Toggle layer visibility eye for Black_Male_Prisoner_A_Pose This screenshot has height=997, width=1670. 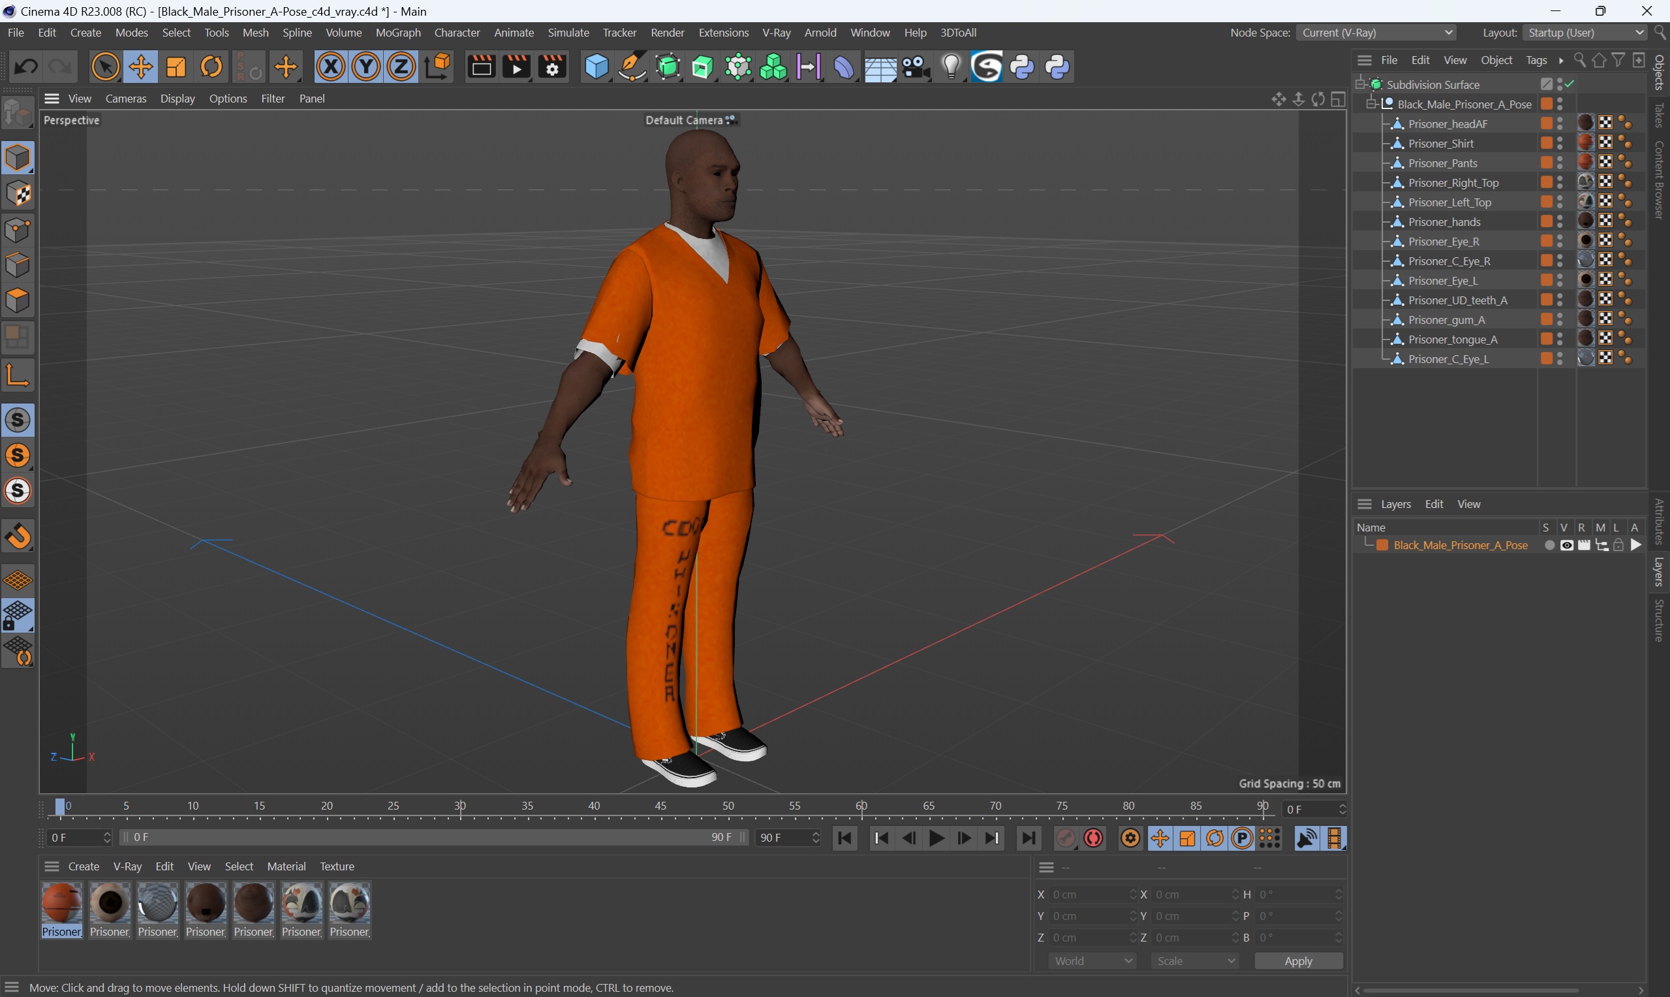(1567, 545)
